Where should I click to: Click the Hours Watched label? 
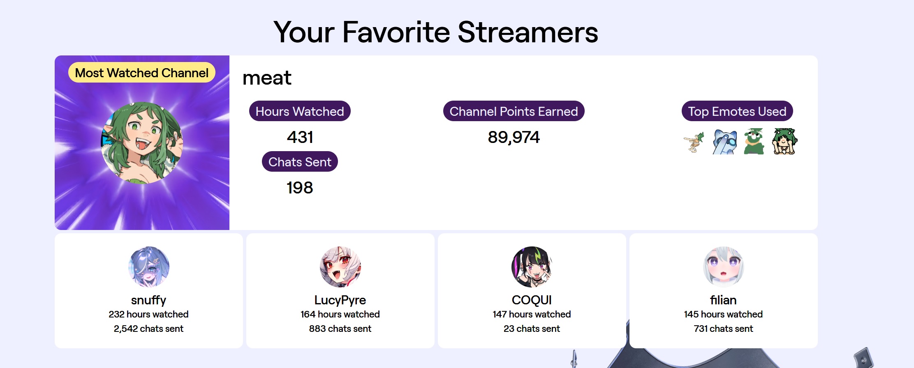[x=300, y=111]
